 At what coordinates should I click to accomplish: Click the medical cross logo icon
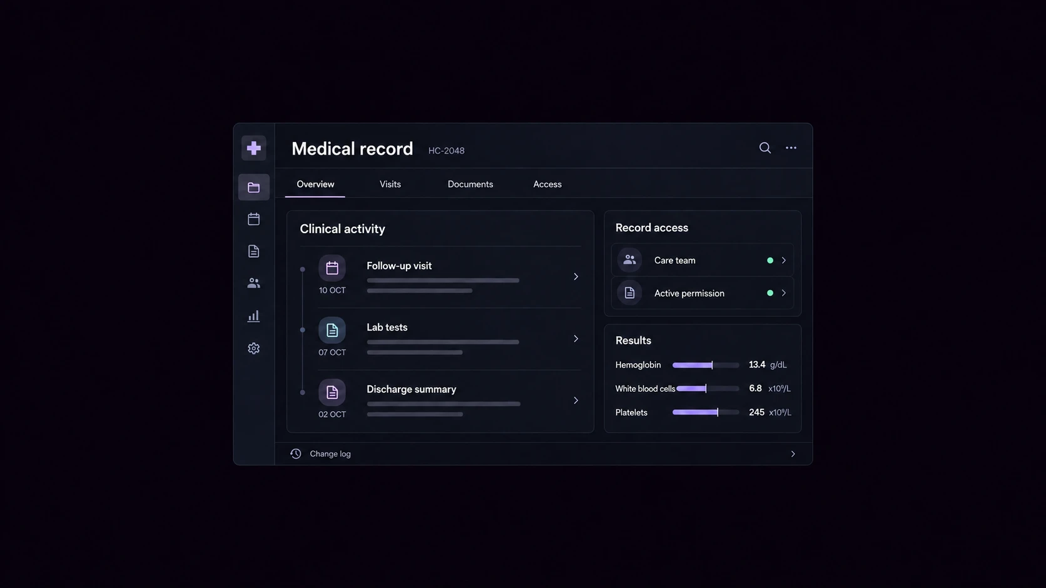pyautogui.click(x=254, y=148)
